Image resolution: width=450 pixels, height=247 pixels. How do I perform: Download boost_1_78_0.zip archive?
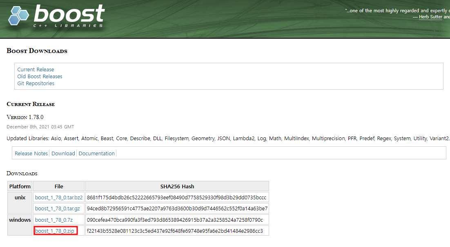[x=55, y=231]
